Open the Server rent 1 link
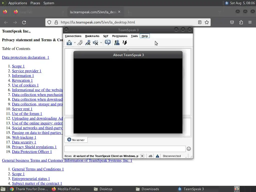 tap(22, 109)
